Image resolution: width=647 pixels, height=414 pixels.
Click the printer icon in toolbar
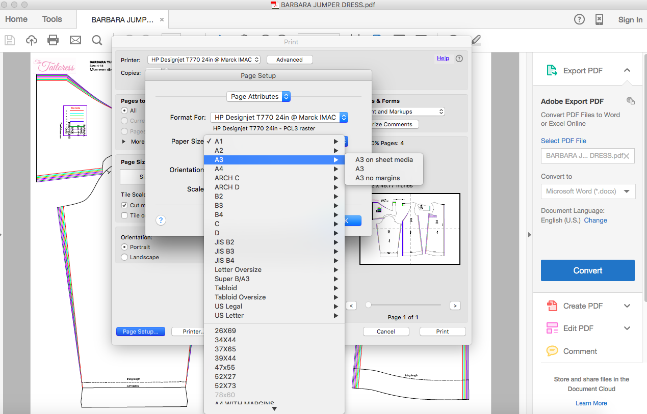coord(53,40)
